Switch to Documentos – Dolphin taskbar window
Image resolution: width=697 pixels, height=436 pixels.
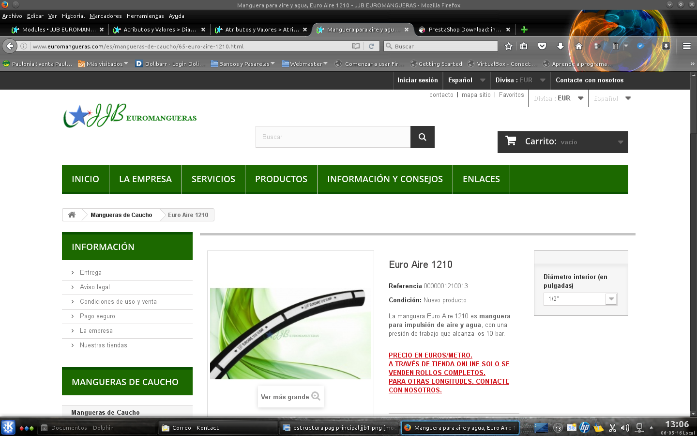pos(97,428)
